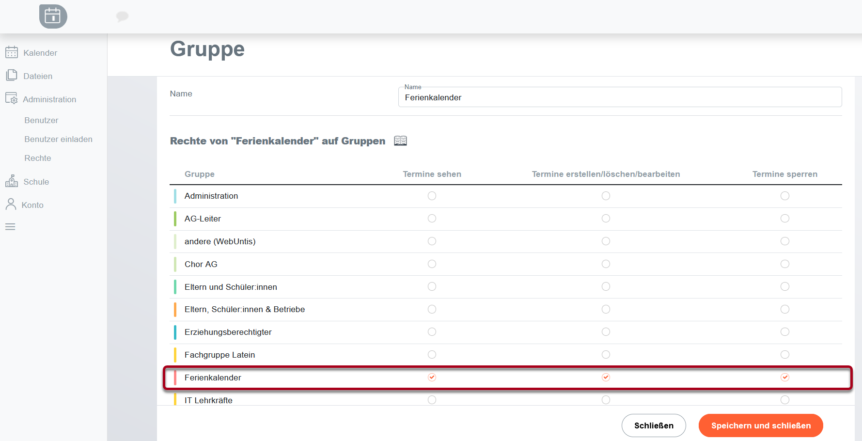The width and height of the screenshot is (862, 441).
Task: Go to Rechte in the sidebar
Action: (x=38, y=158)
